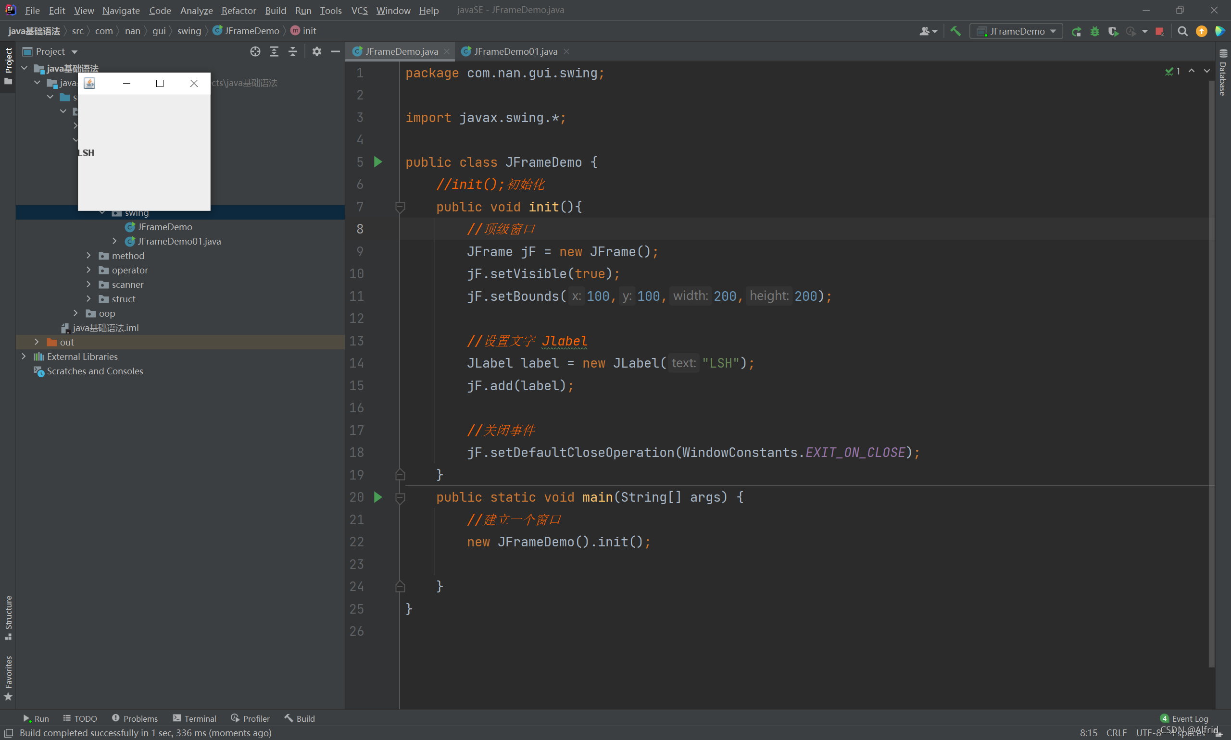Screen dimensions: 1231x740
Task: Click the Build Project hammer icon
Action: (x=955, y=31)
